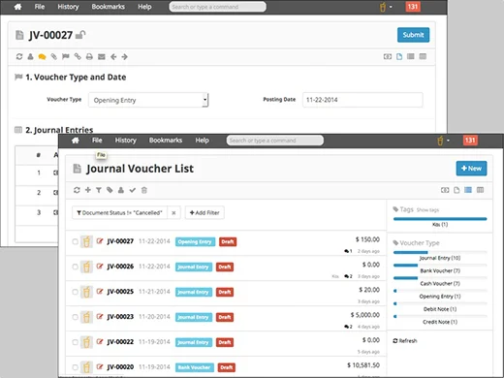The image size is (504, 378).
Task: Open Bookmarks menu in Journal Voucher List window
Action: (166, 141)
